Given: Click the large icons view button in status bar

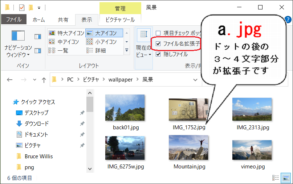Looking at the screenshot, I should click(286, 178).
